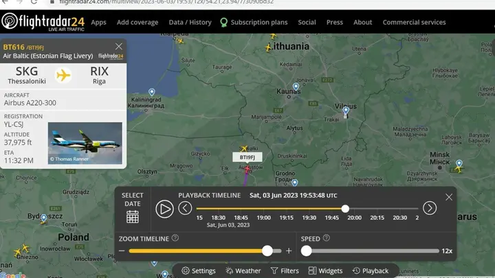
Task: Open Widgets in bottom toolbar
Action: [325, 270]
